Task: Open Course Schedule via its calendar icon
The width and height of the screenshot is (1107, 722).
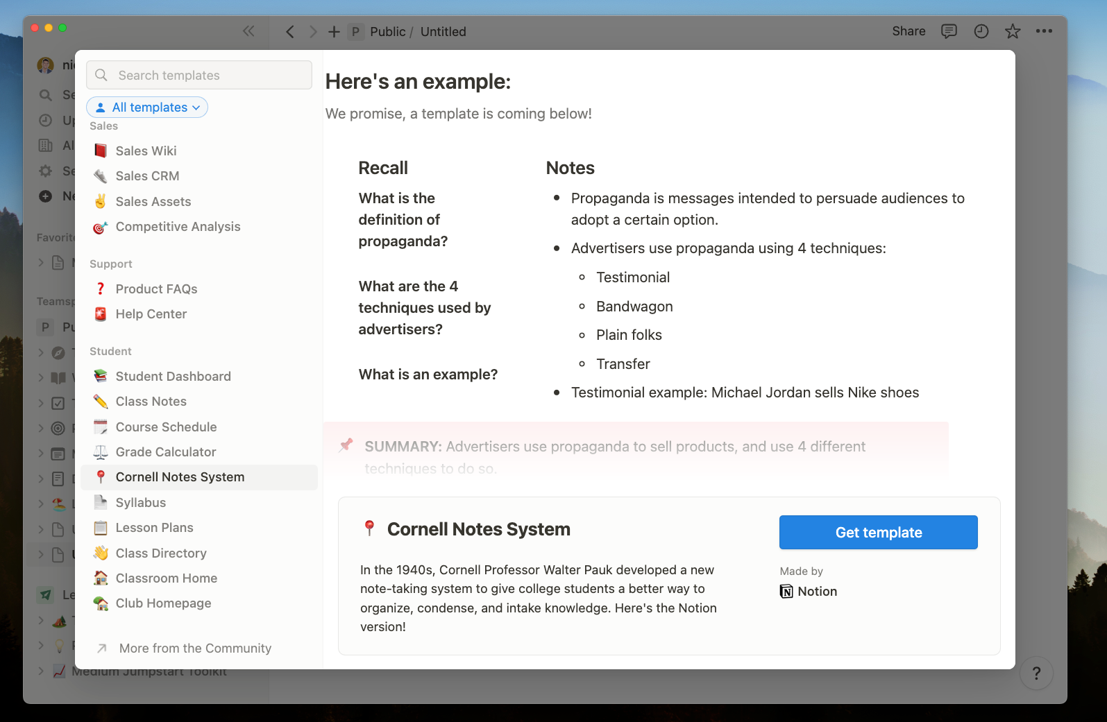Action: 101,427
